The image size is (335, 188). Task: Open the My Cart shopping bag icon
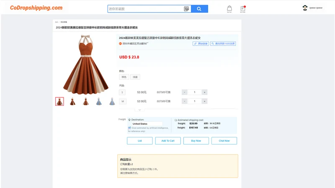pos(229,8)
